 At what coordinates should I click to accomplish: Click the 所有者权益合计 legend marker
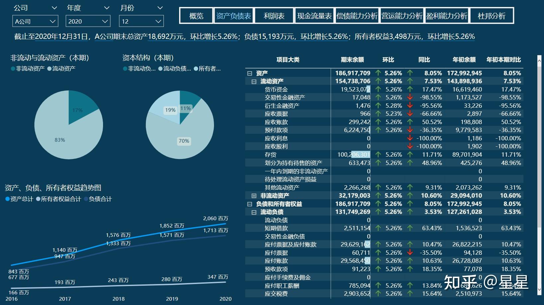[38, 199]
